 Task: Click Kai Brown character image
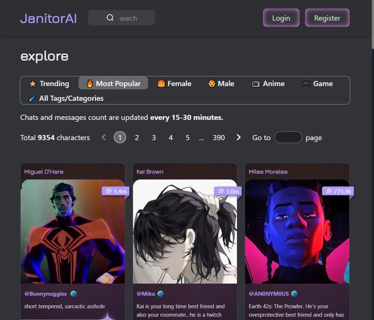[x=185, y=231]
